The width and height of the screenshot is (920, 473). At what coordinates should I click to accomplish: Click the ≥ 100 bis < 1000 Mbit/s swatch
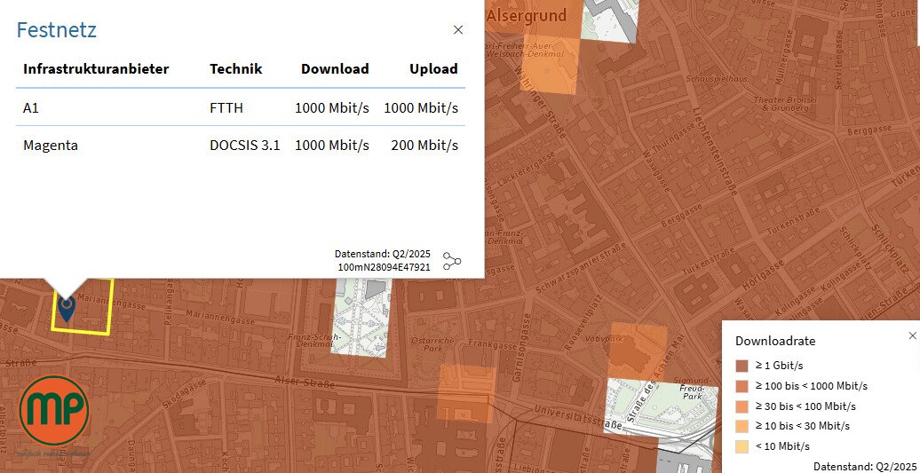742,386
